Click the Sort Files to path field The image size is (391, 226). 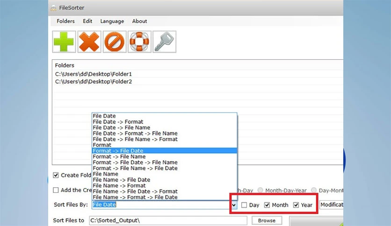tap(168, 220)
